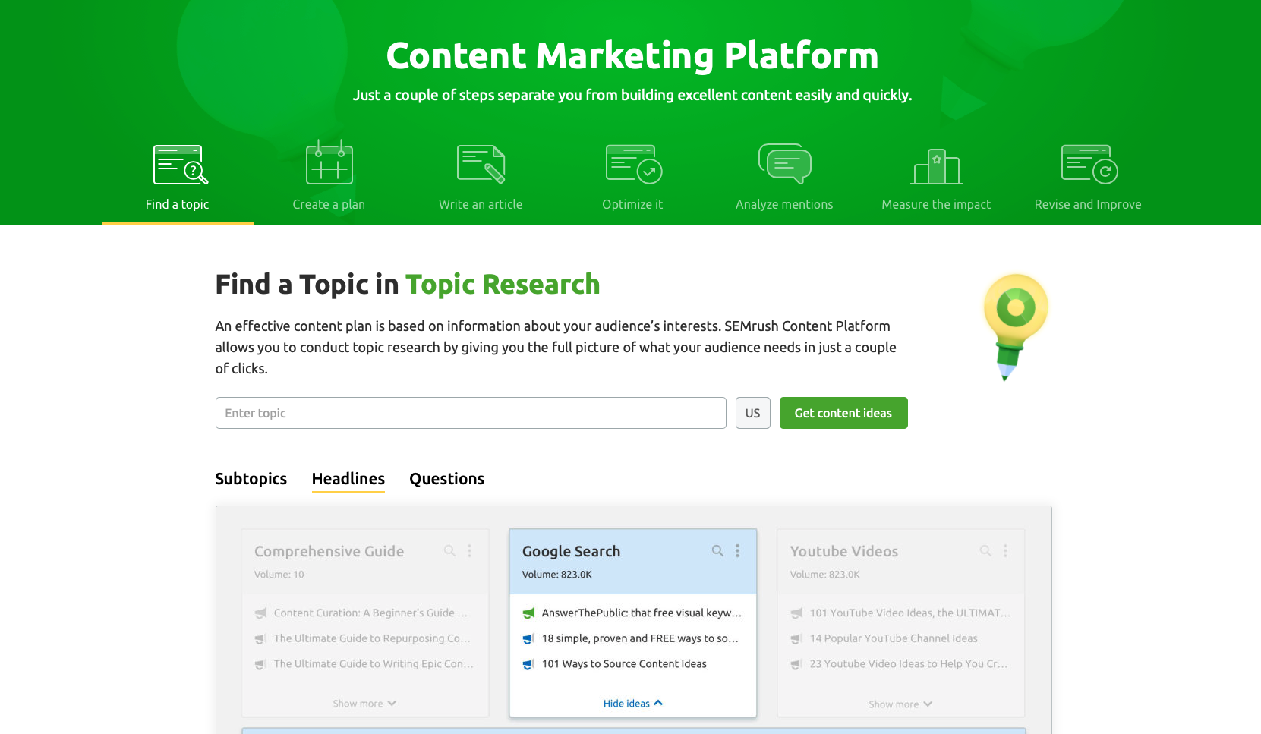Screen dimensions: 1261x734
Task: Click megaphone icon beside 14 Popular YouTube Channel
Action: [796, 639]
